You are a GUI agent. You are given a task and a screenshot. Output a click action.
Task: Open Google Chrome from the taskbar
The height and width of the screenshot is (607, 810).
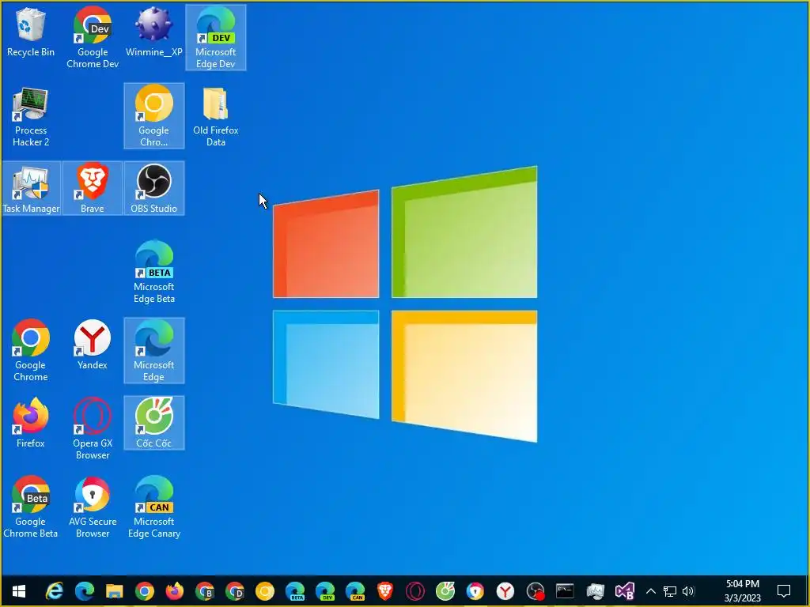pyautogui.click(x=145, y=591)
